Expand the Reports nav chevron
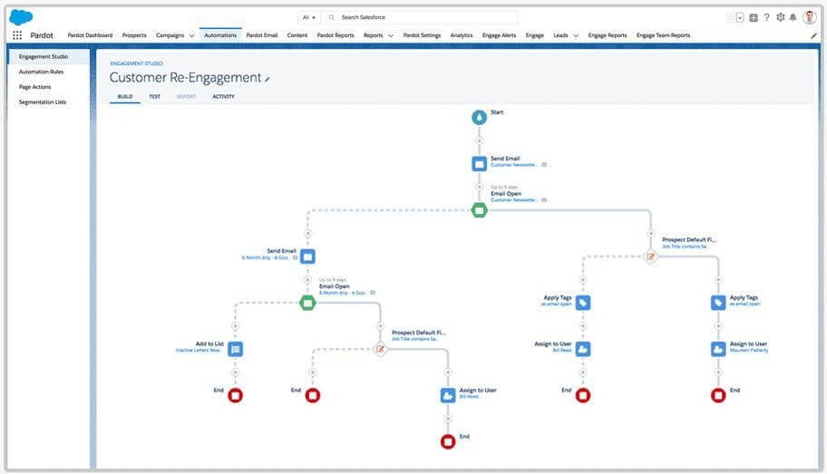 coord(391,36)
